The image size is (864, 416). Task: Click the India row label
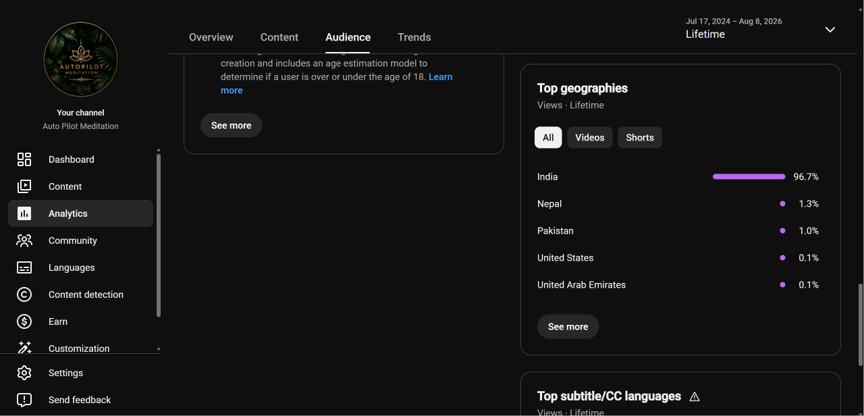click(x=547, y=177)
